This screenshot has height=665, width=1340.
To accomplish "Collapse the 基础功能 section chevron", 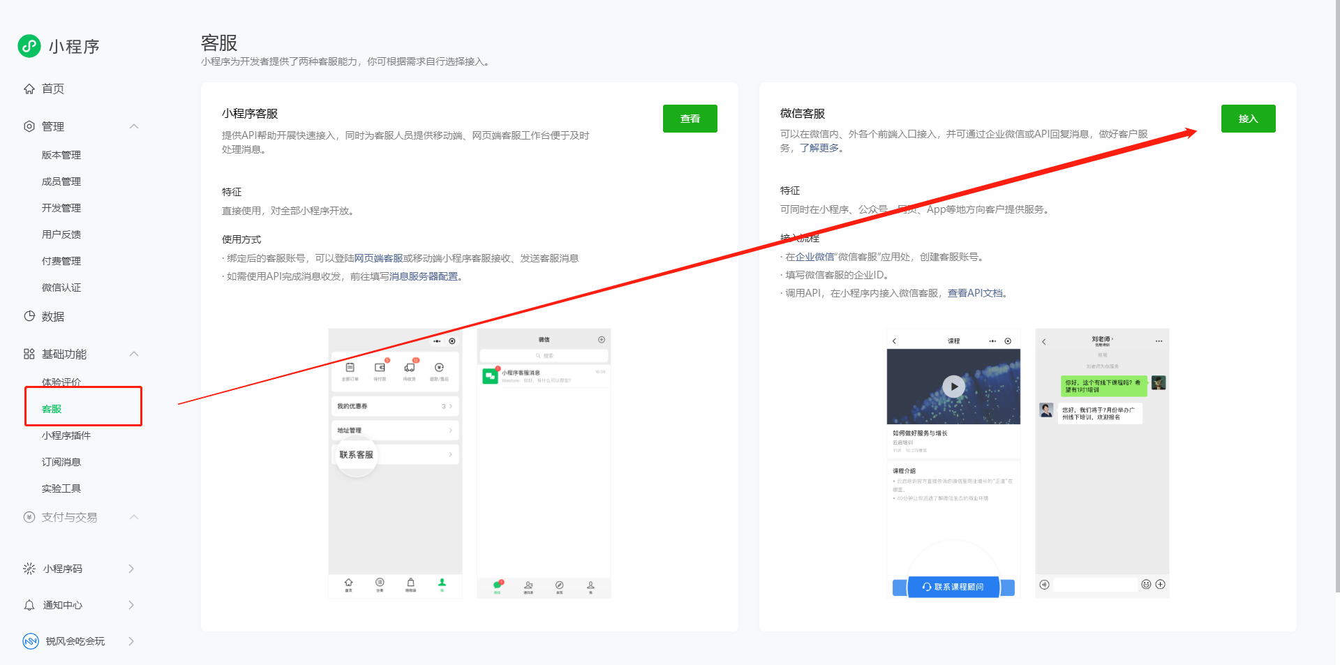I will [x=134, y=354].
